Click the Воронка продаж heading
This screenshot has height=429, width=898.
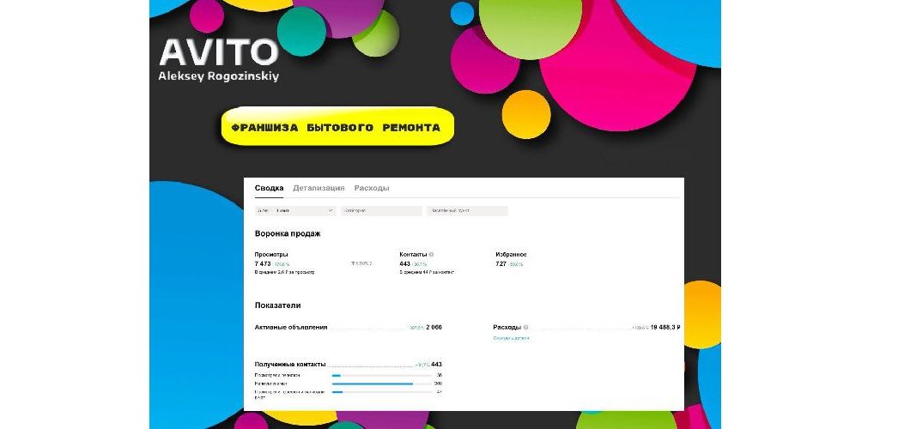tap(288, 234)
